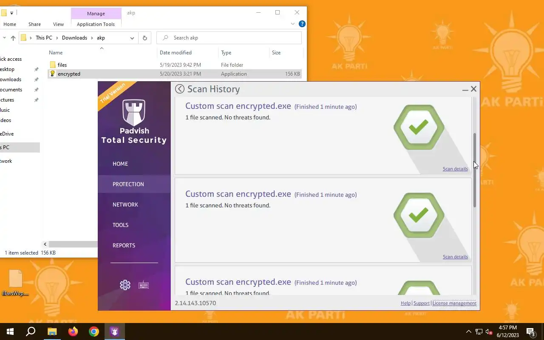This screenshot has width=544, height=340.
Task: Click second Custom scan encrypted.exe title
Action: pos(238,194)
